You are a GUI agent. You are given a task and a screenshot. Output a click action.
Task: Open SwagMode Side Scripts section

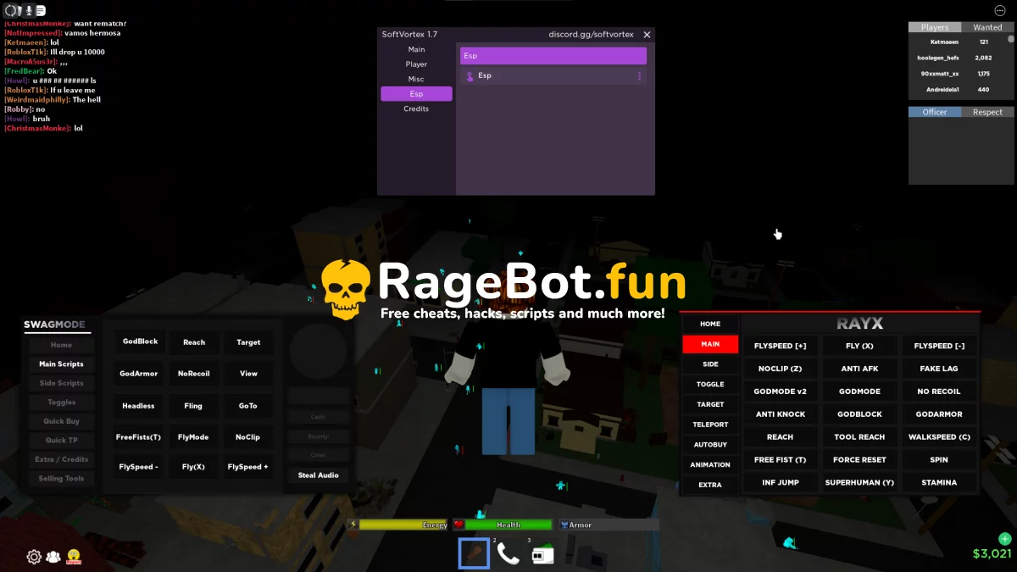click(x=61, y=383)
